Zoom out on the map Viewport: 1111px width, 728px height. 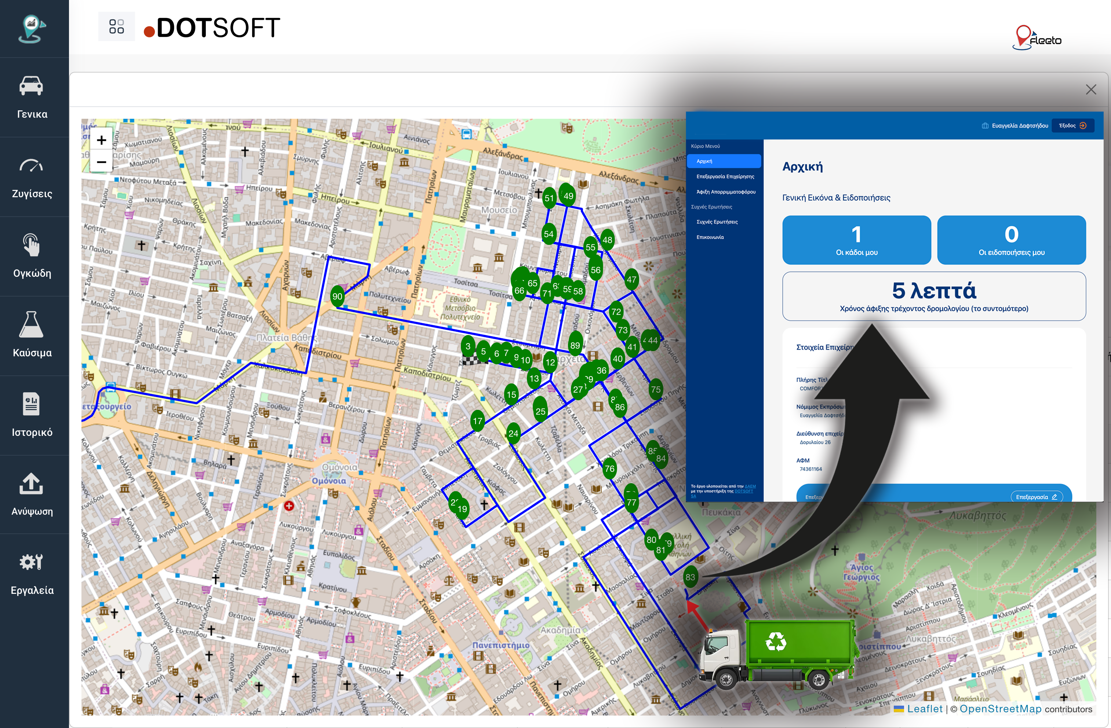pyautogui.click(x=101, y=162)
